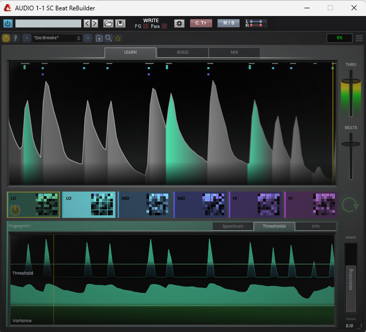Click the BEATS level slider

click(x=351, y=144)
